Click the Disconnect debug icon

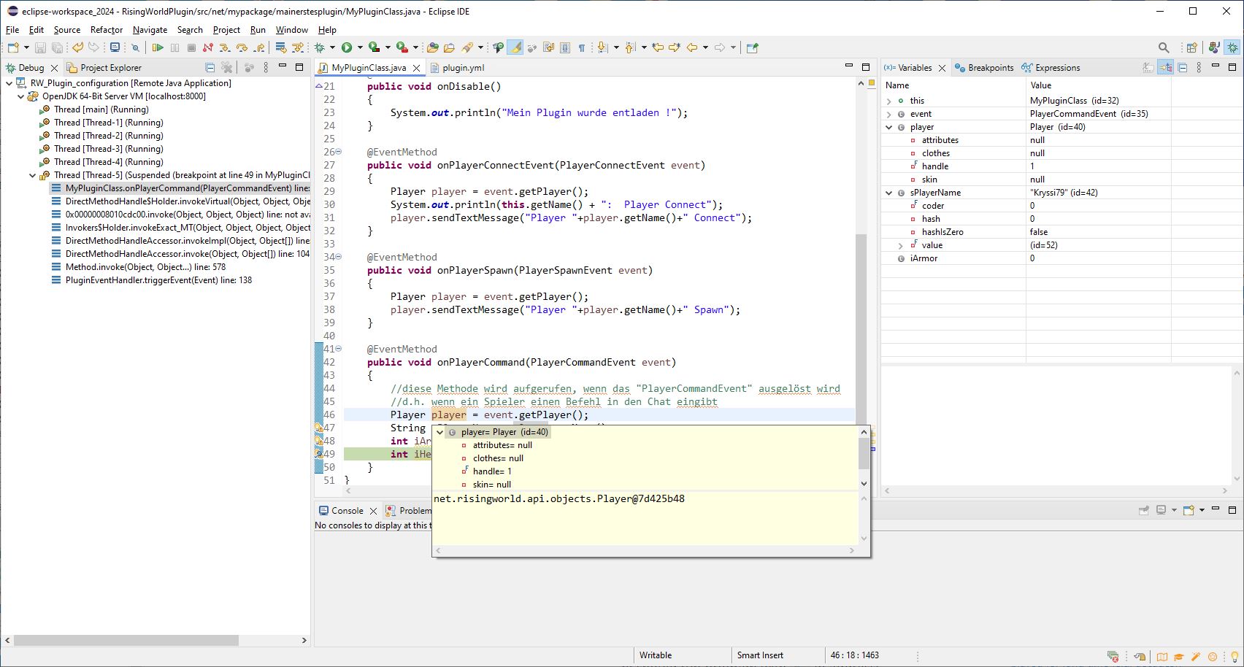pyautogui.click(x=208, y=48)
